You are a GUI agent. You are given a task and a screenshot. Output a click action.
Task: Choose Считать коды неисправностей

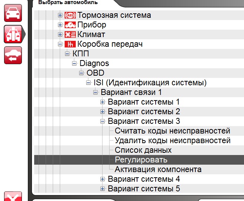click(x=172, y=131)
